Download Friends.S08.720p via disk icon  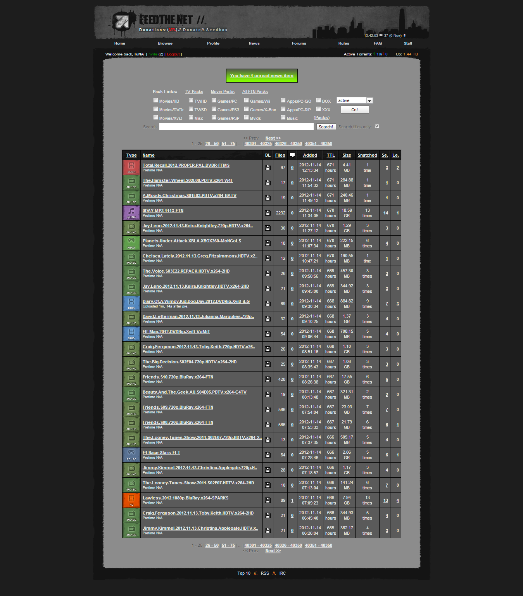[268, 425]
